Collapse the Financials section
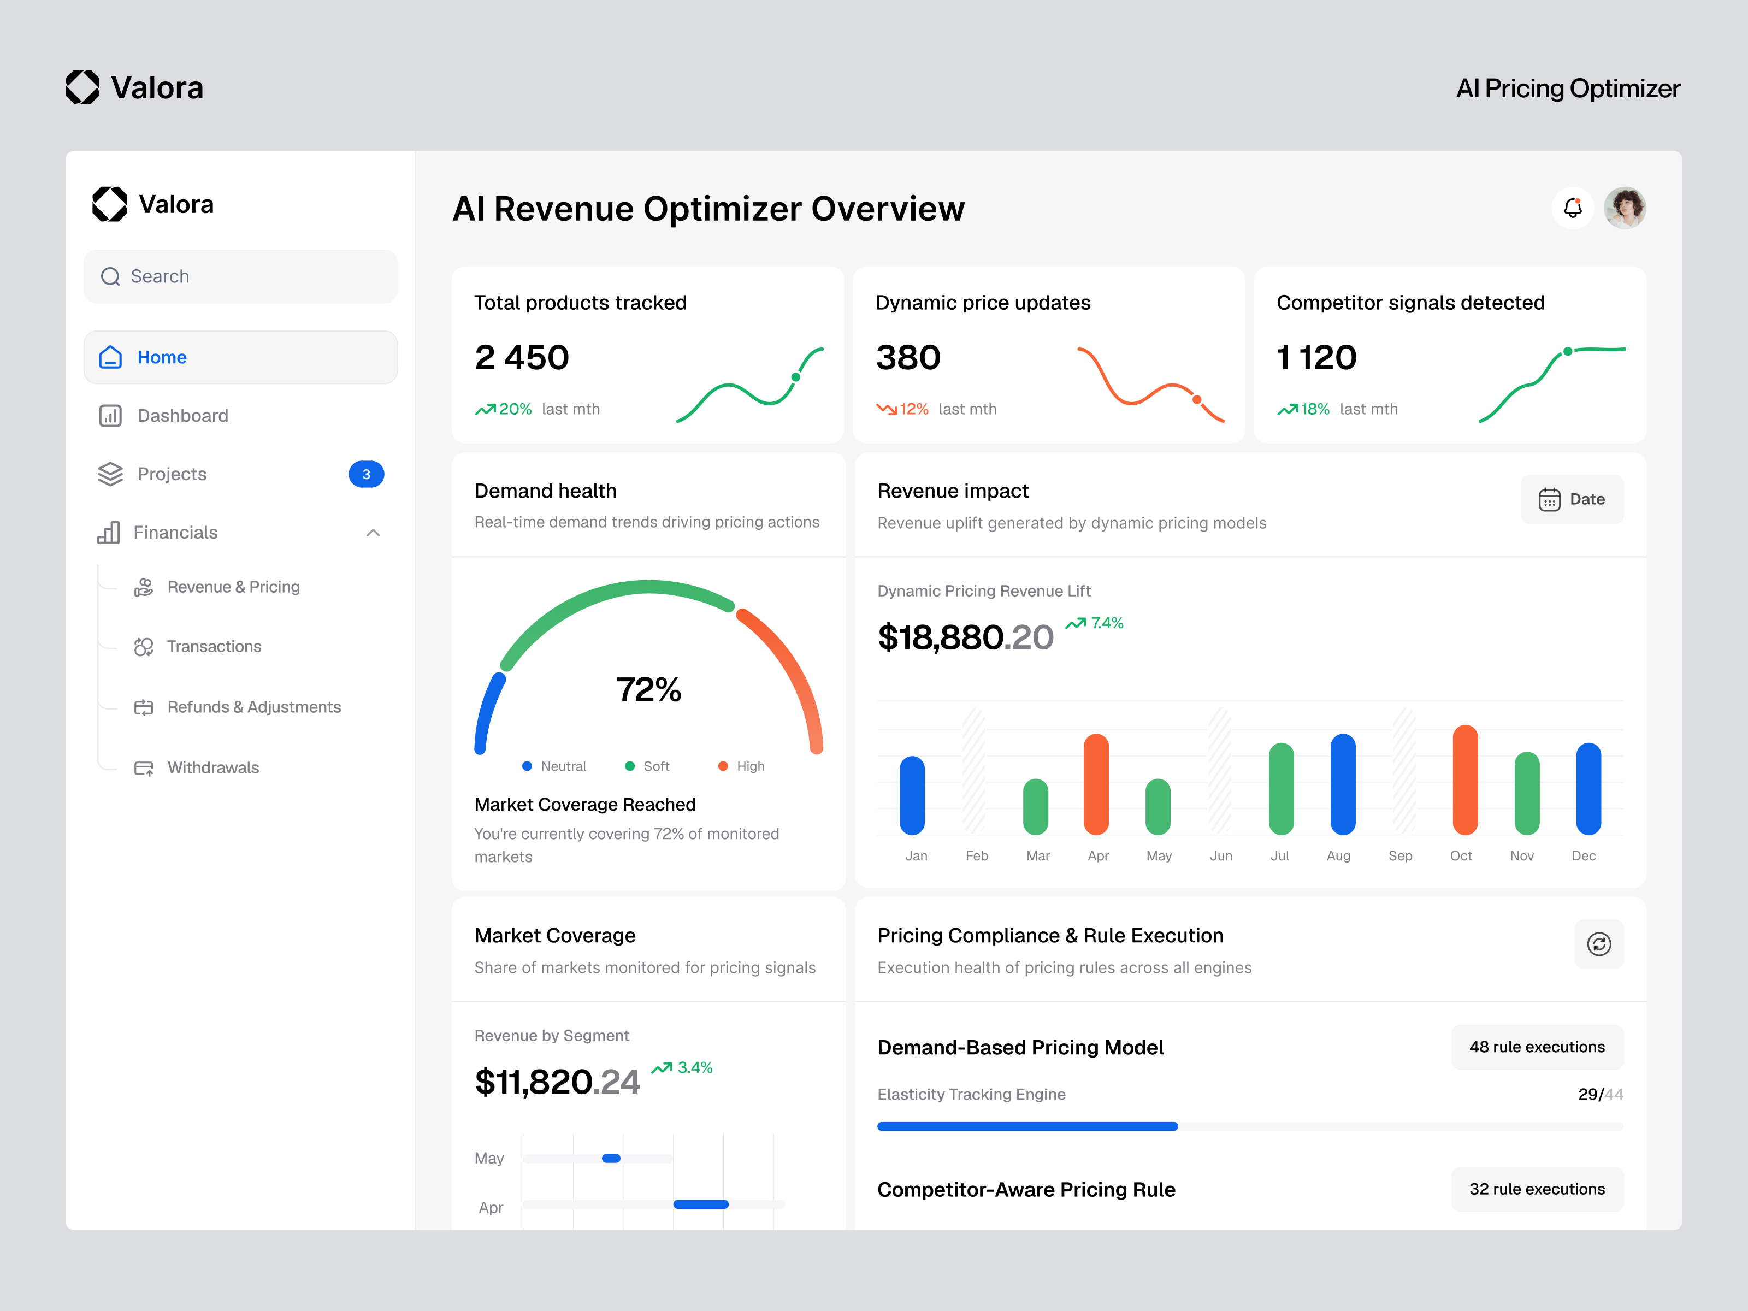 pos(373,533)
